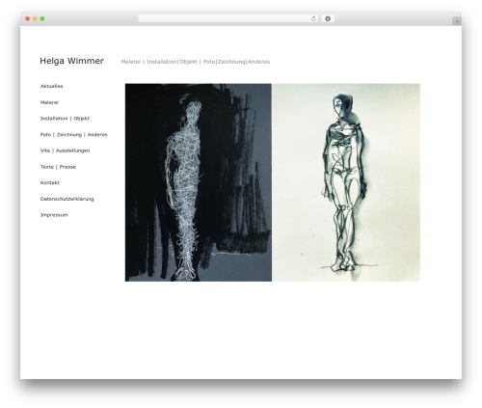Click the dark wire figure artwork

199,182
